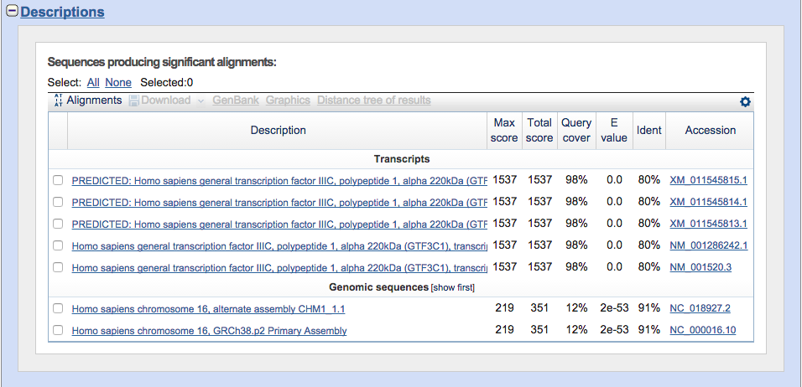Viewport: 802px width, 387px height.
Task: Click Select All link
Action: (x=93, y=82)
